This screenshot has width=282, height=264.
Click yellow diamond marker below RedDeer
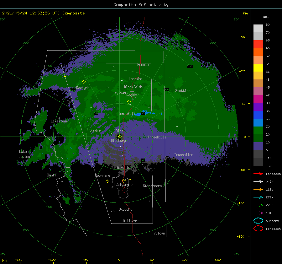pos(129,102)
